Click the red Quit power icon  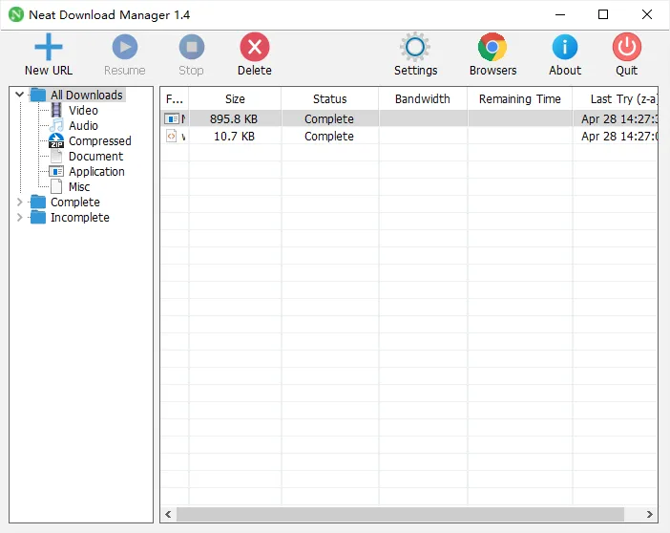[x=627, y=47]
